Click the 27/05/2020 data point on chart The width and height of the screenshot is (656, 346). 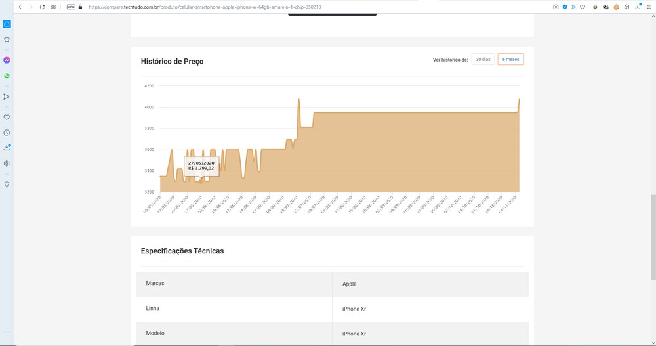[x=201, y=182]
